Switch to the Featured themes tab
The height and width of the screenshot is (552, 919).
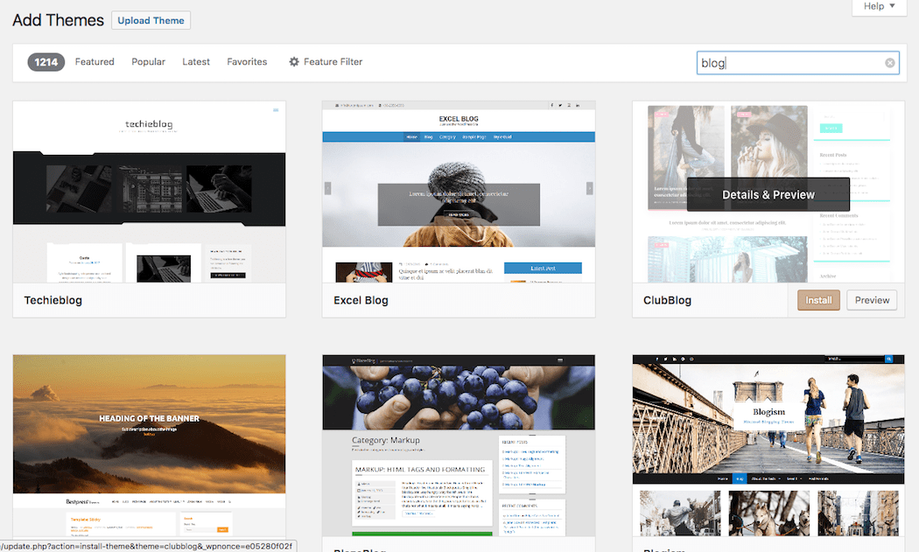point(94,61)
